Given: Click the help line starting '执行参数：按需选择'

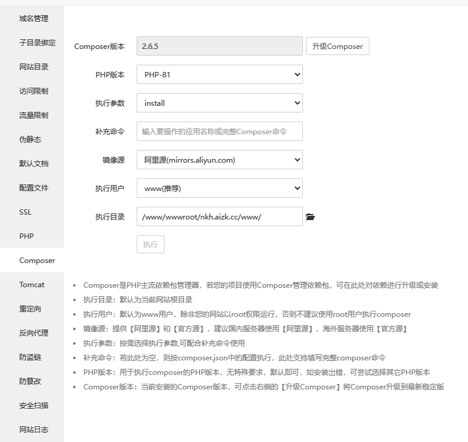Looking at the screenshot, I should click(164, 343).
